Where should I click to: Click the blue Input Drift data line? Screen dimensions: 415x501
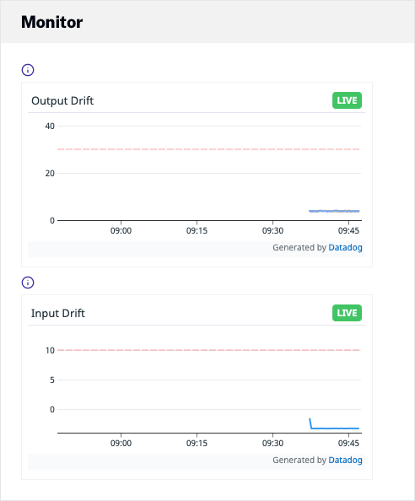336,428
